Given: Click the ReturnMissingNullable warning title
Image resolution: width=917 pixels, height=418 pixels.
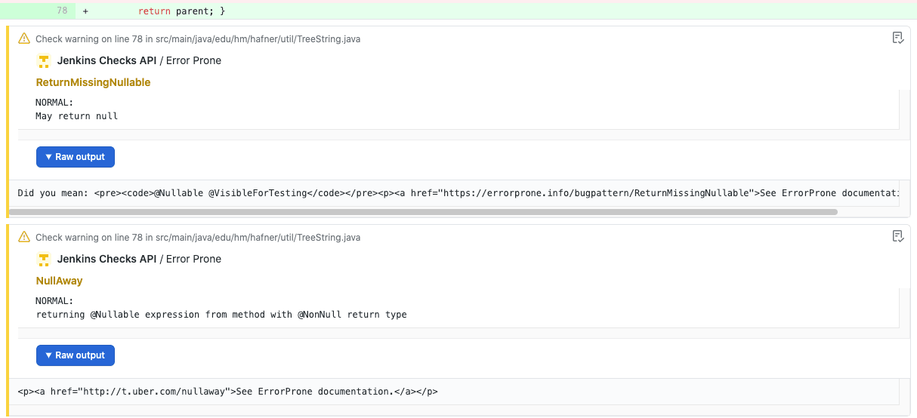Looking at the screenshot, I should (93, 82).
